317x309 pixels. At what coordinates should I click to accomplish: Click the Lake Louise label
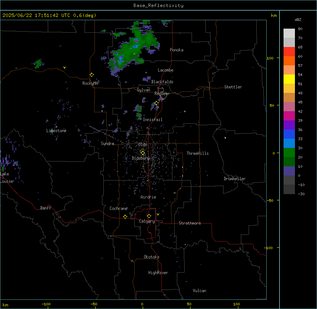pyautogui.click(x=7, y=178)
